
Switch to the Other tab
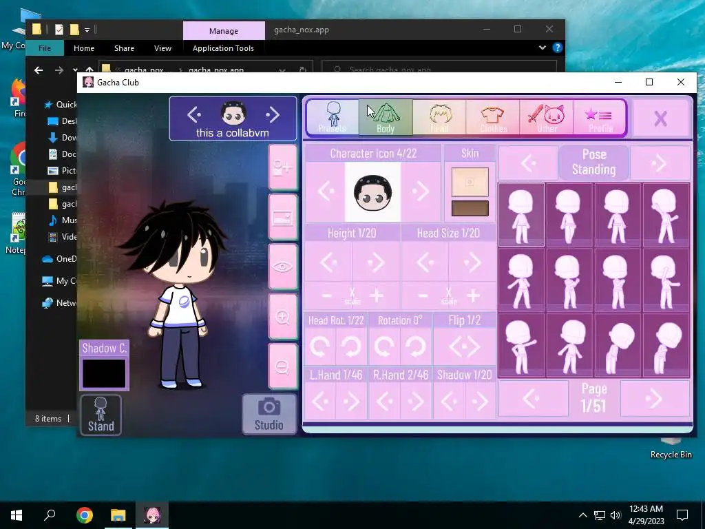[546, 117]
